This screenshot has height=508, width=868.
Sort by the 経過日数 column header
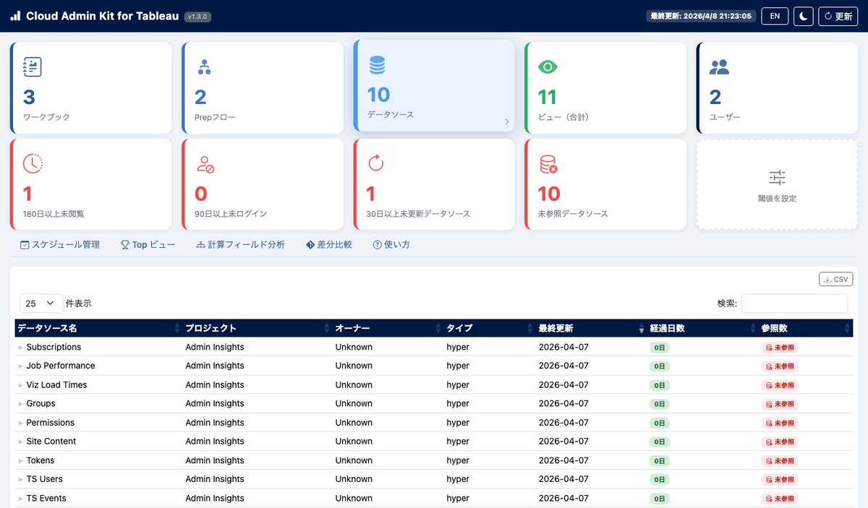coord(702,328)
